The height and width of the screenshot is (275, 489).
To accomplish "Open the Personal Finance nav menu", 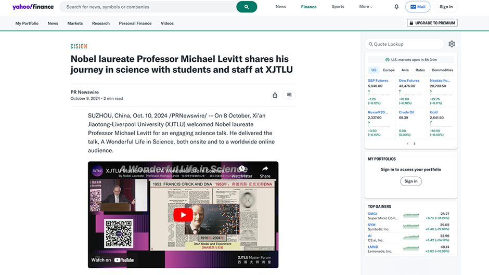I will click(x=135, y=23).
